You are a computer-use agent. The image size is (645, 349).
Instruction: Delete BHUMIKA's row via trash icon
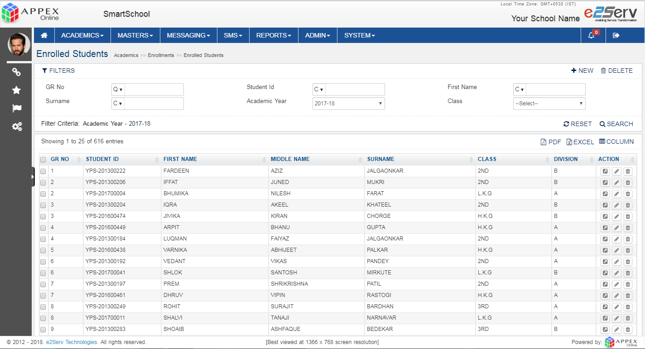point(628,194)
